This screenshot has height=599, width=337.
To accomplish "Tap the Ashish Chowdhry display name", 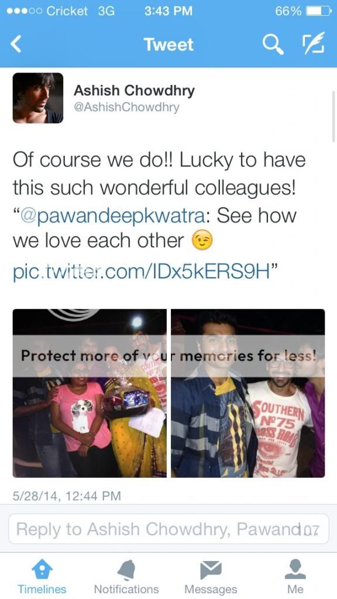I will pos(134,91).
